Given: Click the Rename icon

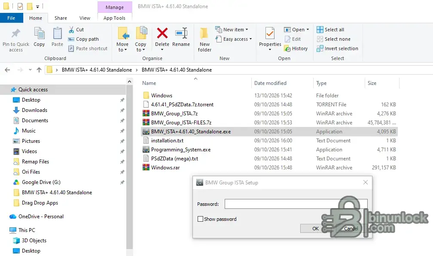Looking at the screenshot, I should click(181, 33).
